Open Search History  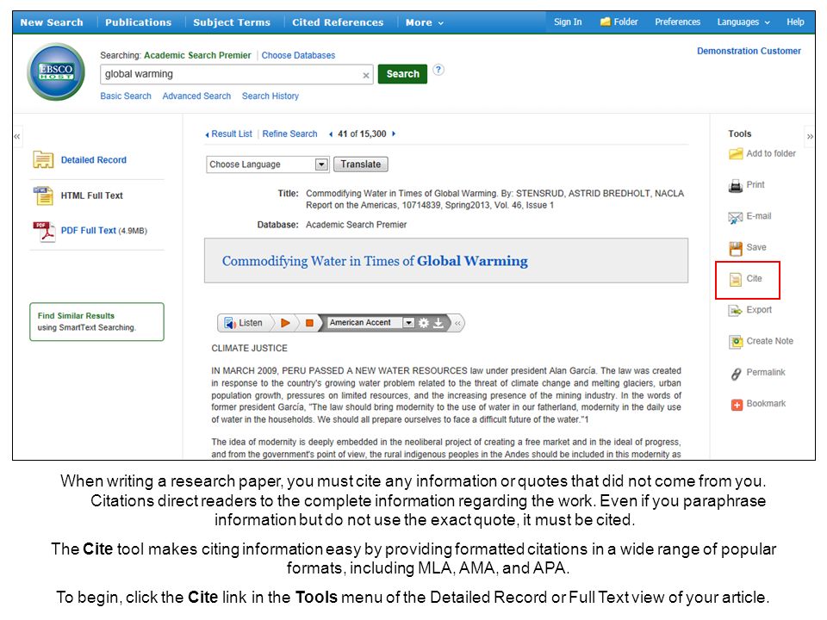click(270, 96)
